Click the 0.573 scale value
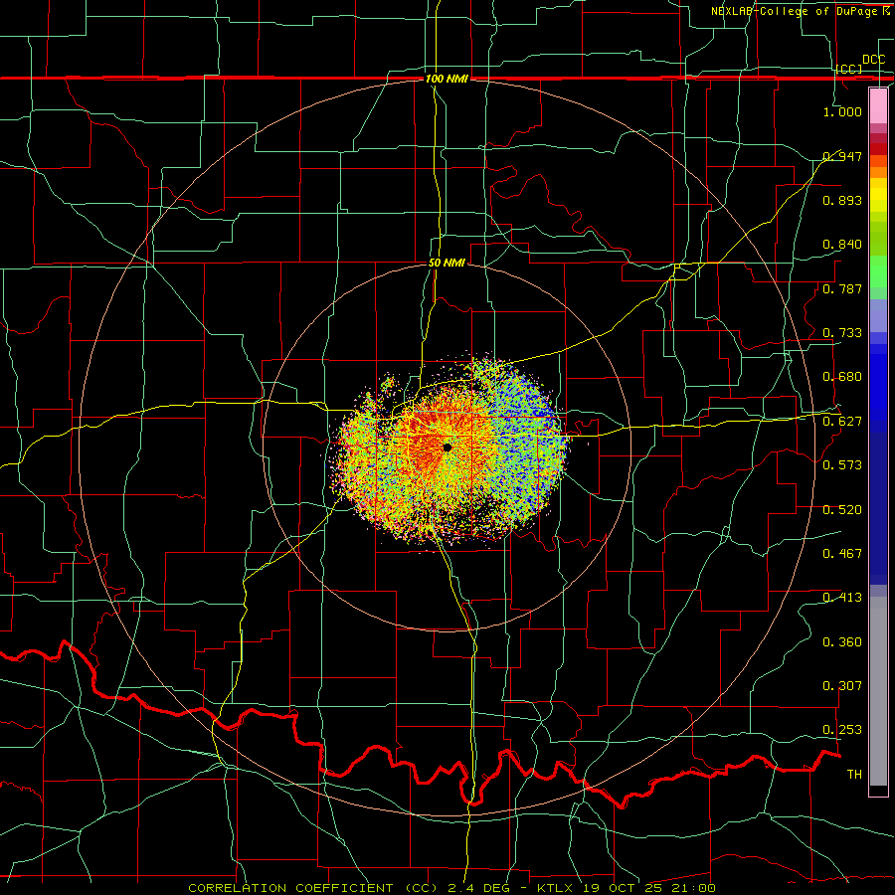The width and height of the screenshot is (895, 895). coord(842,465)
